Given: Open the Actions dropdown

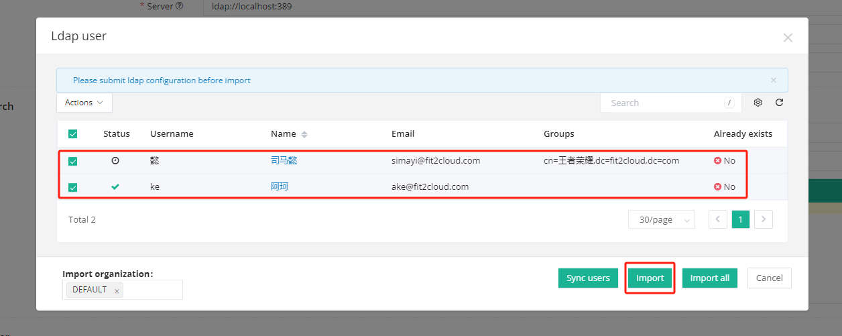Looking at the screenshot, I should tap(84, 103).
